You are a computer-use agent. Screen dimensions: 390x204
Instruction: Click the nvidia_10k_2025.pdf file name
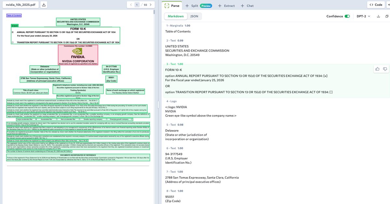tap(21, 5)
